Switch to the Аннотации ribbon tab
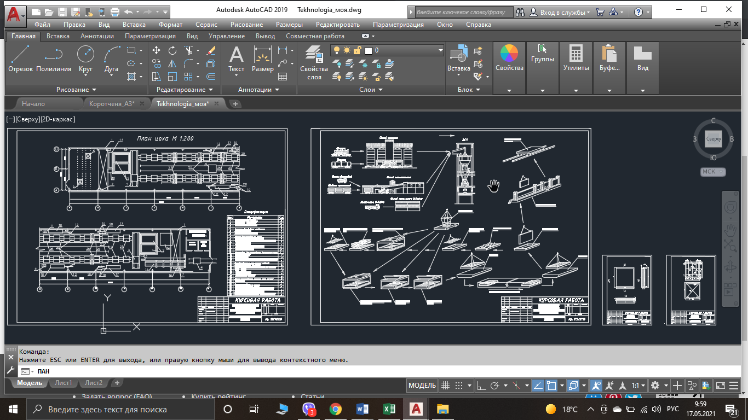Viewport: 748px width, 420px height. 97,36
